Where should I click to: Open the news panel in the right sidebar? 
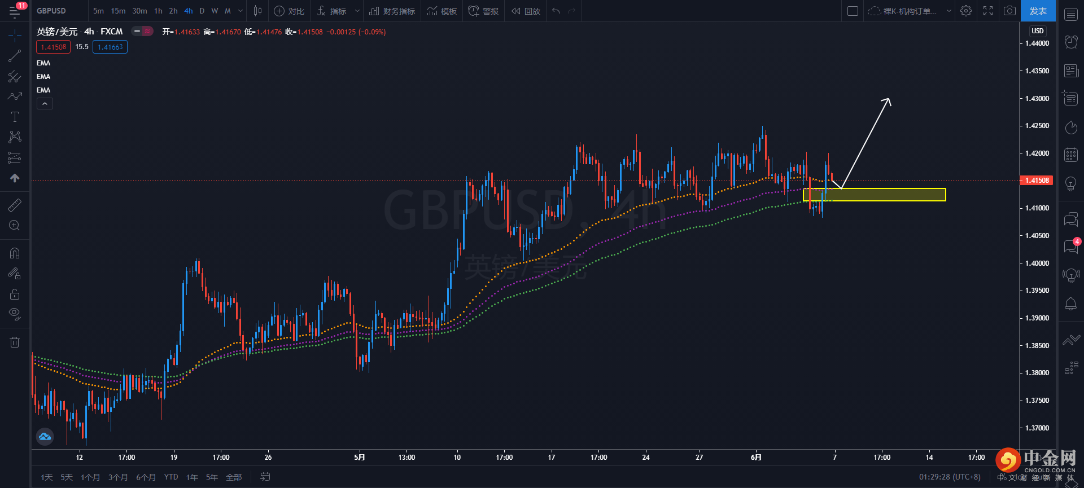(1071, 71)
